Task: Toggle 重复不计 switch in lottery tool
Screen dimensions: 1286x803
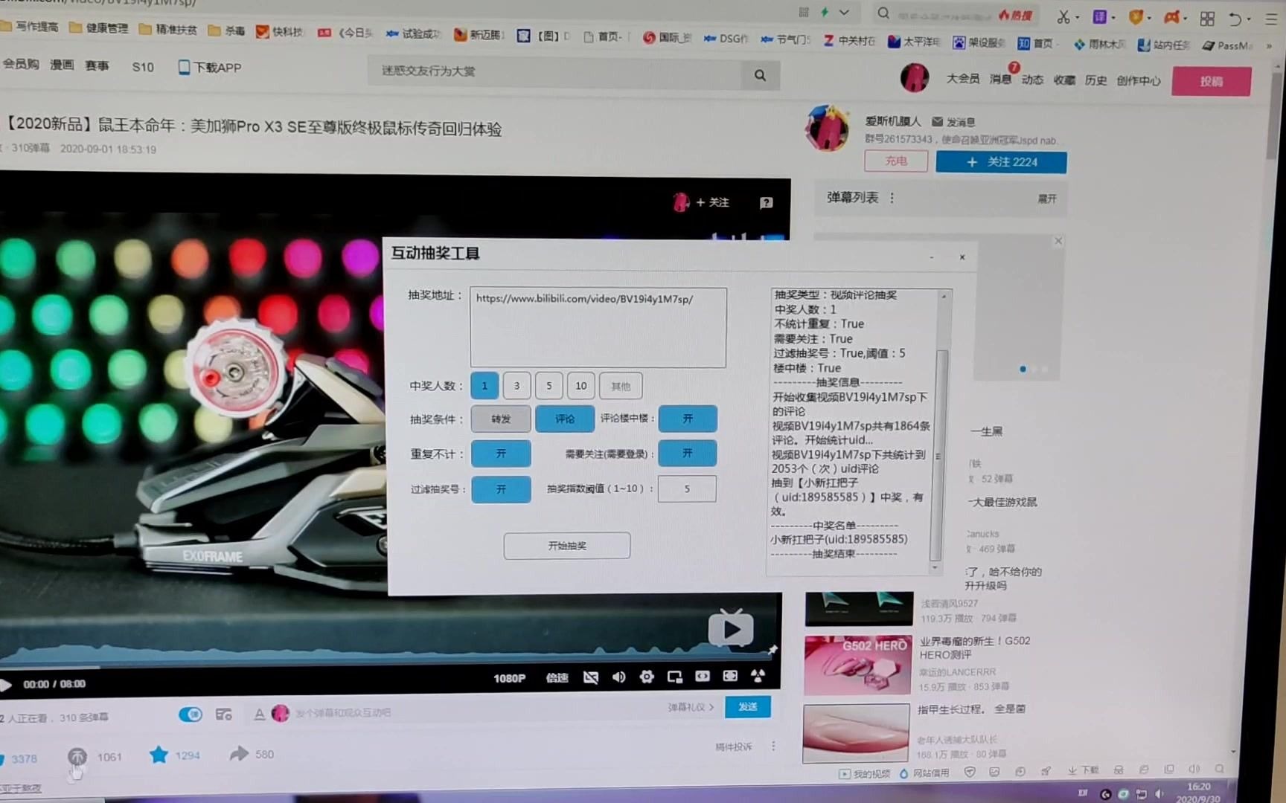Action: (x=501, y=454)
